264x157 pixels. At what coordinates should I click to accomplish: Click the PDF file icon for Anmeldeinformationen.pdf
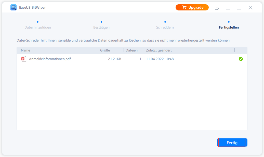tap(24, 59)
